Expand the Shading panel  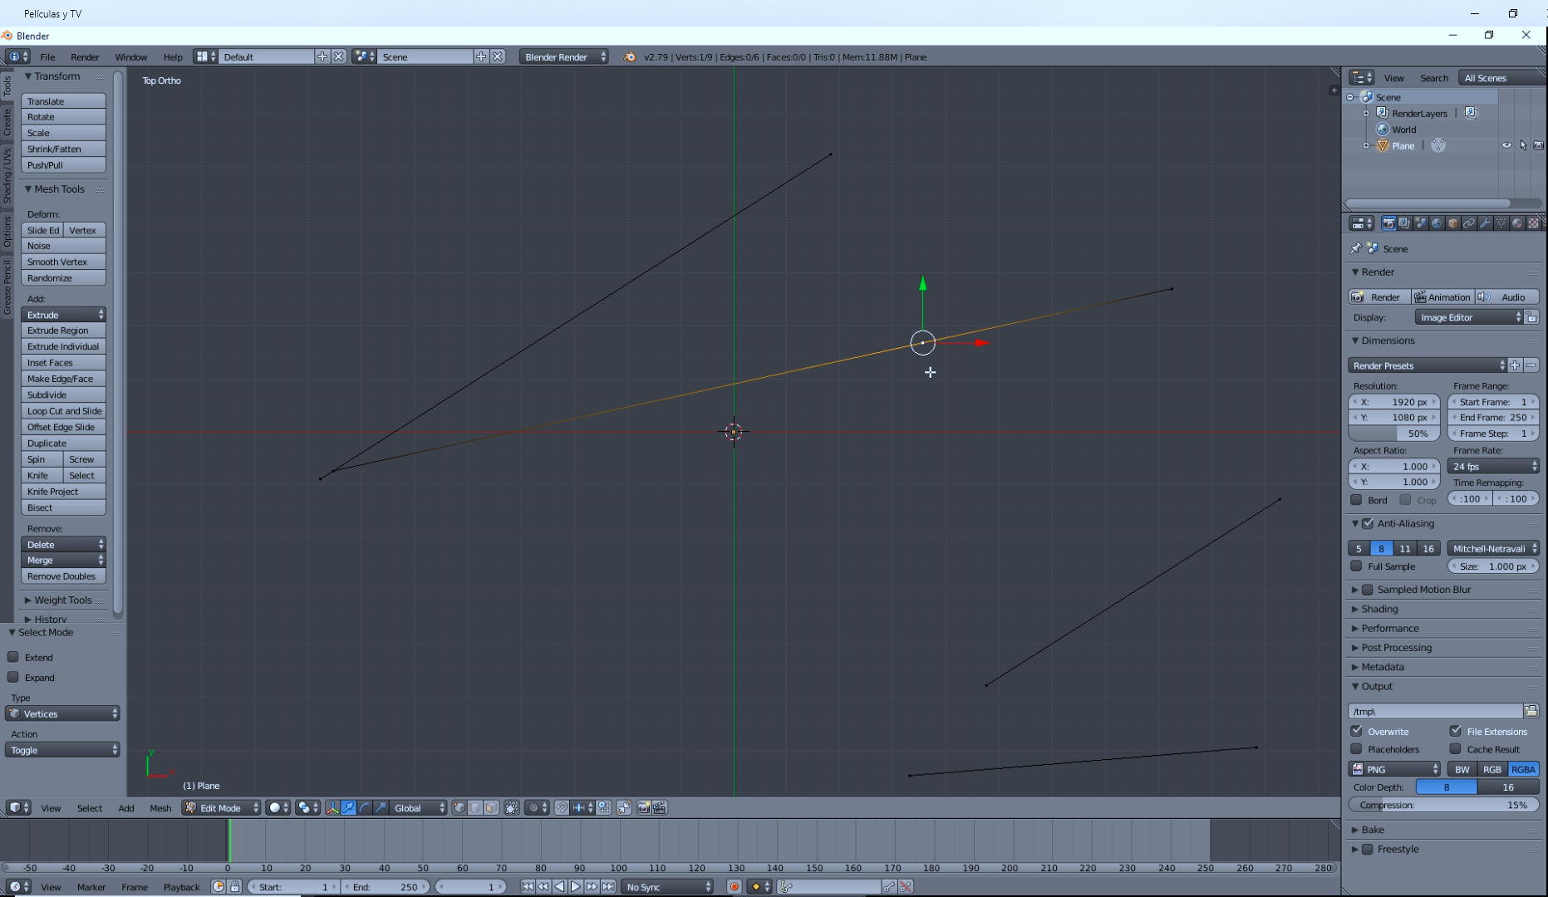click(1379, 609)
